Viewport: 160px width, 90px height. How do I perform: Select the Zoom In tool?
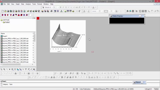4,69
